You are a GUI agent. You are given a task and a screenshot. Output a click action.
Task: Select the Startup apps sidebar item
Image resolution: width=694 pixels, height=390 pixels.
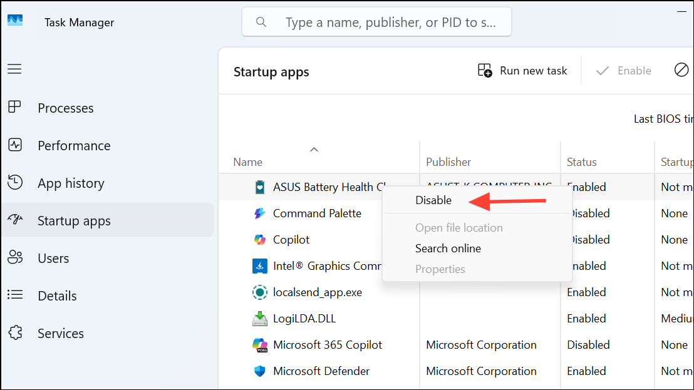click(x=108, y=220)
